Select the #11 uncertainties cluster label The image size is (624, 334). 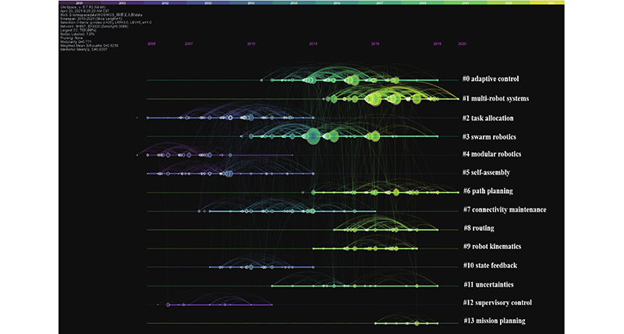488,284
